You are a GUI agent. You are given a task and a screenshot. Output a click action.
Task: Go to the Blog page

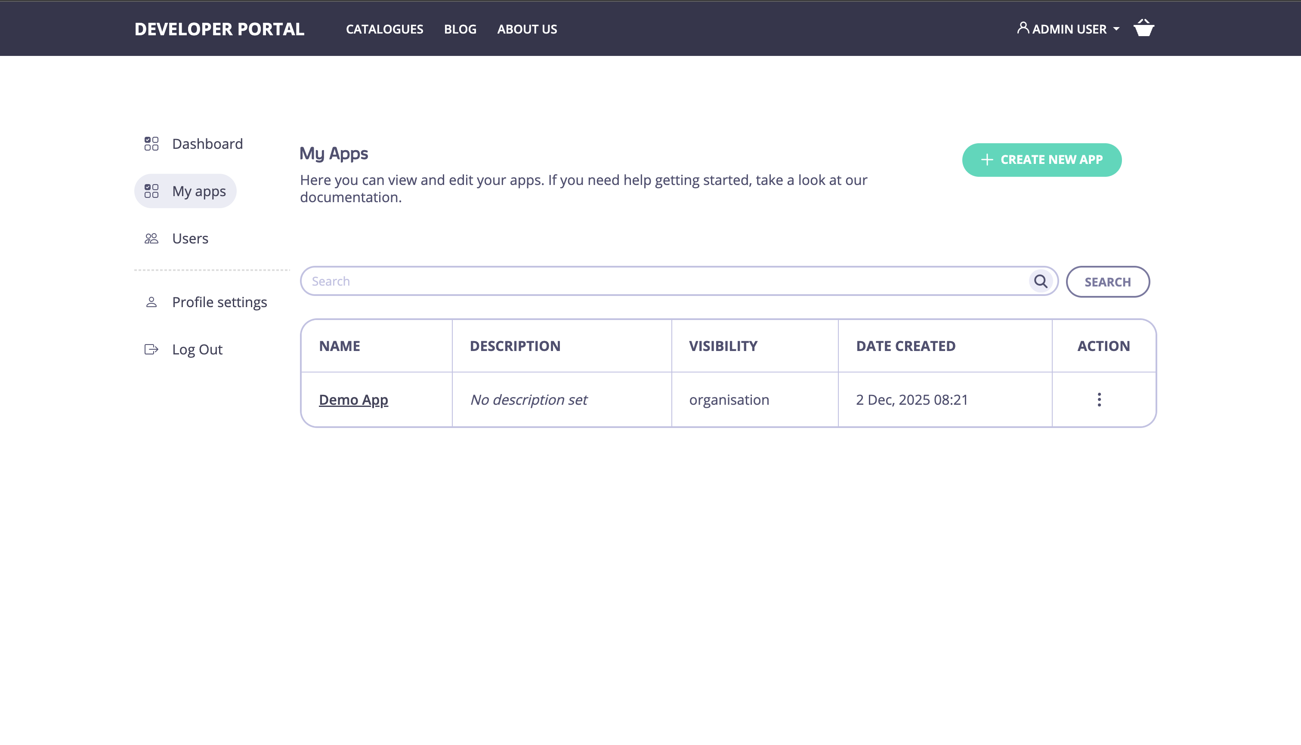(460, 29)
